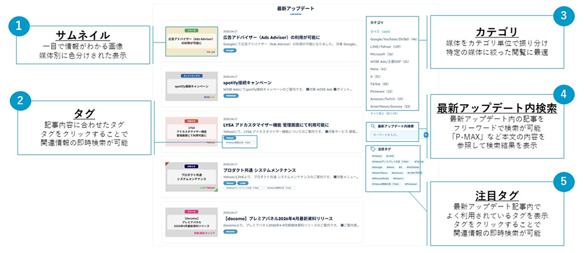Screen dimensions: 584x253
Task: Expand categories via すべて表示 link
Action: pyautogui.click(x=383, y=113)
